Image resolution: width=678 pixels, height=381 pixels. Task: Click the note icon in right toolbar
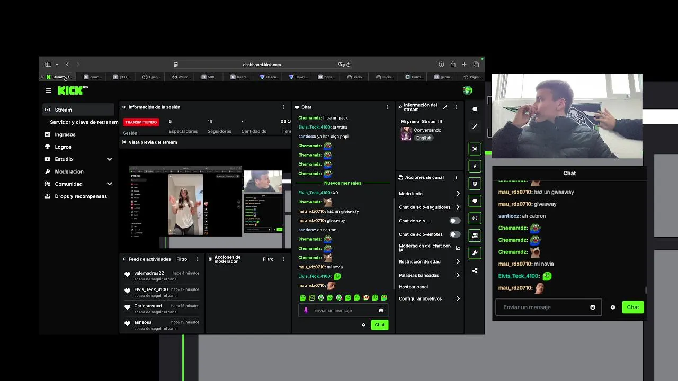point(475,184)
